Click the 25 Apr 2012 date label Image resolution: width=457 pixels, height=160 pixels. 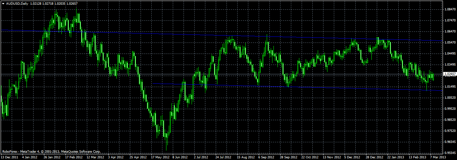click(x=138, y=157)
